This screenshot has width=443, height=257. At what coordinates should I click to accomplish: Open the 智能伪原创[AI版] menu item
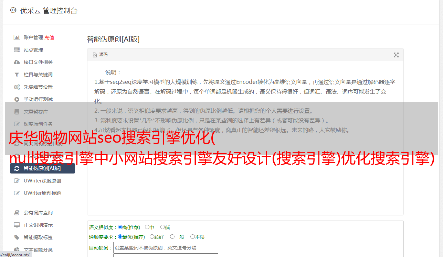[x=42, y=168]
